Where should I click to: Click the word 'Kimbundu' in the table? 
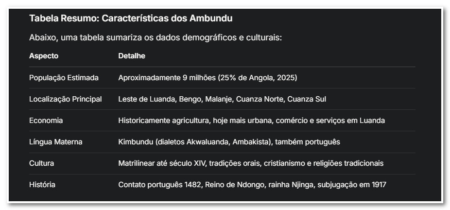pos(135,142)
